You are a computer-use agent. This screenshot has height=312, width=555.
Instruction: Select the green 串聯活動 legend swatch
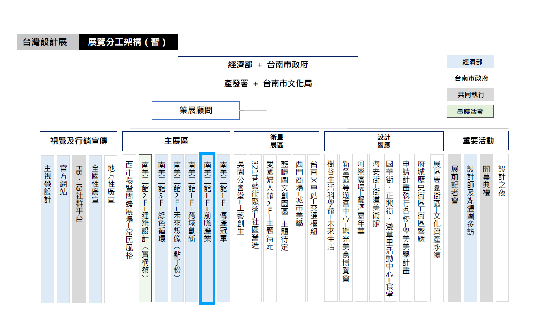click(470, 111)
